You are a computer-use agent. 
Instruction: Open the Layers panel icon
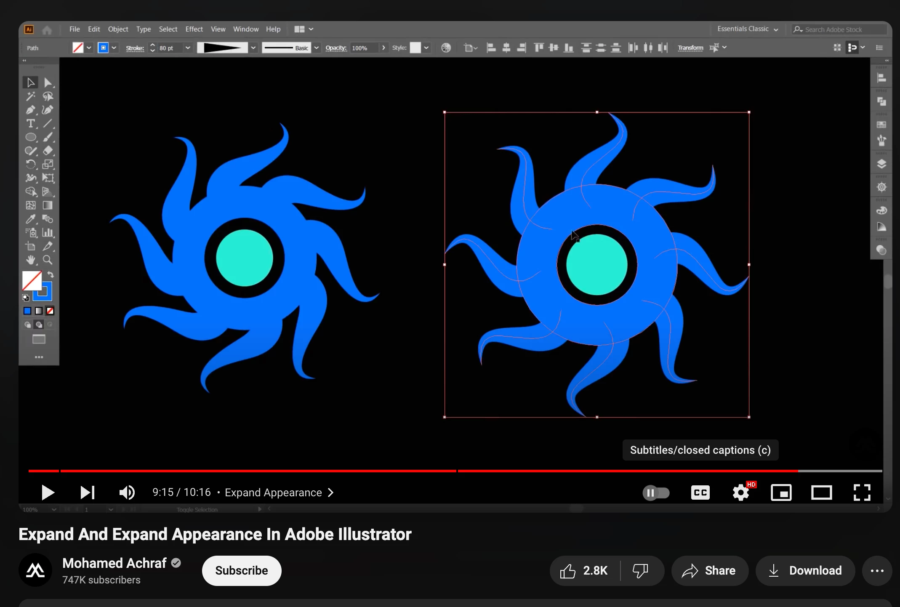pos(881,164)
